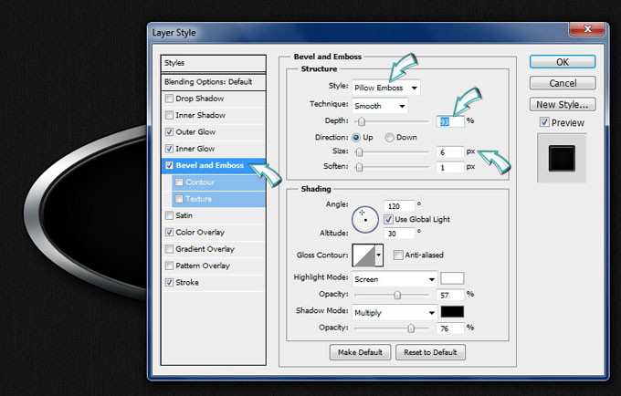Uncheck the Outer Glow effect

coord(169,131)
